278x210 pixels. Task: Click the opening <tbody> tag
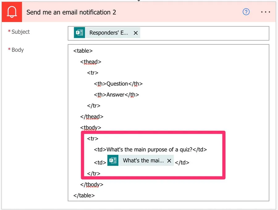[x=91, y=127]
